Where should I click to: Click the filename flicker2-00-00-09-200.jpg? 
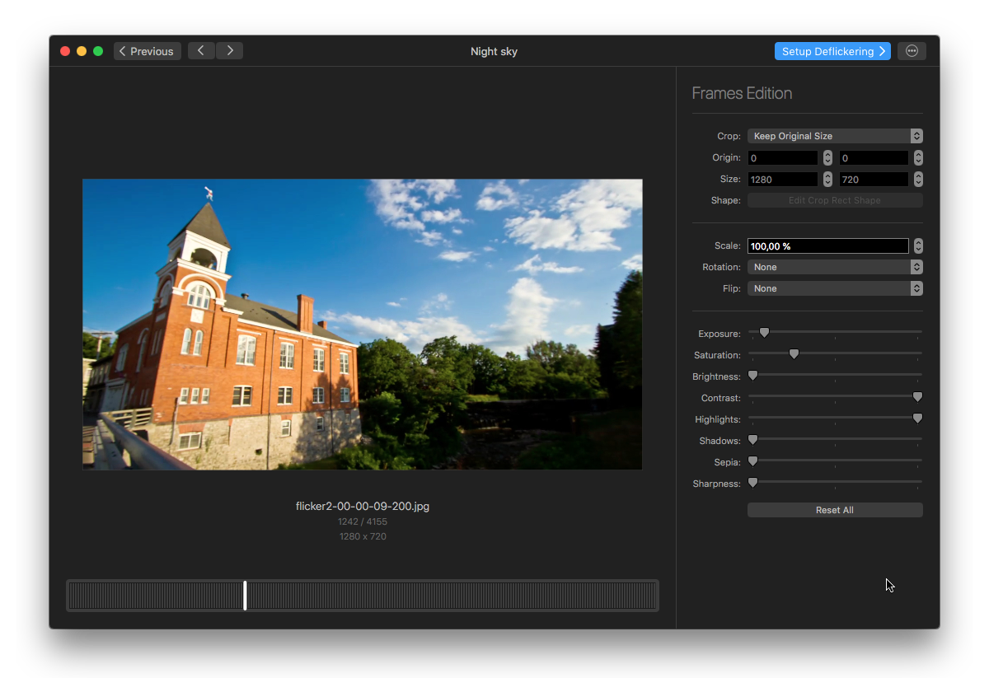(x=363, y=506)
